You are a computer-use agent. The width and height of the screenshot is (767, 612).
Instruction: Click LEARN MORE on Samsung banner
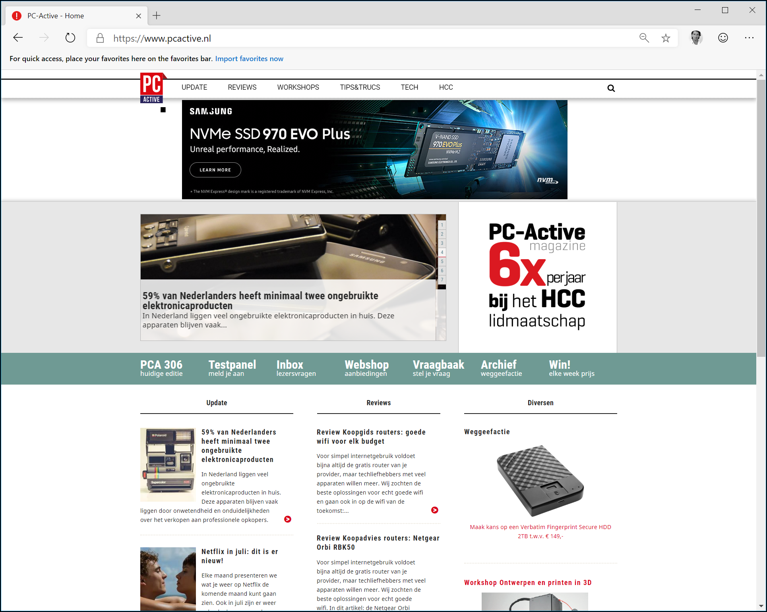215,170
